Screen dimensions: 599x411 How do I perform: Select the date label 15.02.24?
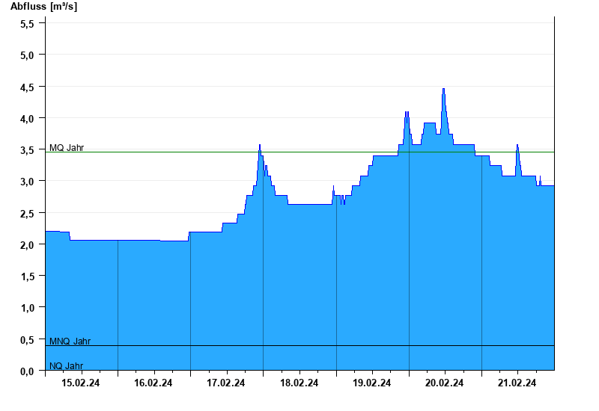[x=81, y=383]
